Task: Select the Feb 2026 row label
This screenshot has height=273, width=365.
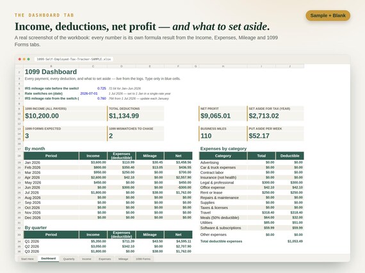Action: pos(33,168)
